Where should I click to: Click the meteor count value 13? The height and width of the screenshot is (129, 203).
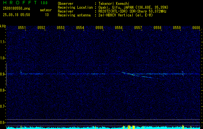point(47,15)
